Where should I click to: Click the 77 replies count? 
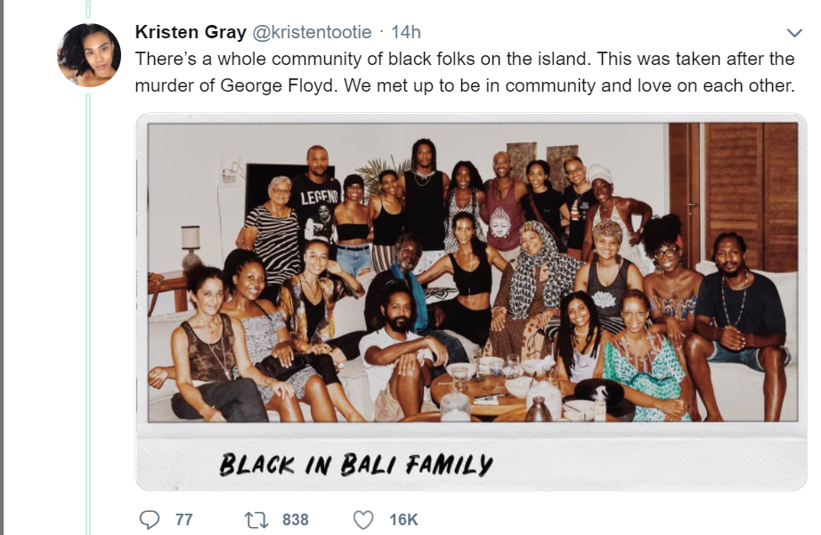tap(183, 520)
